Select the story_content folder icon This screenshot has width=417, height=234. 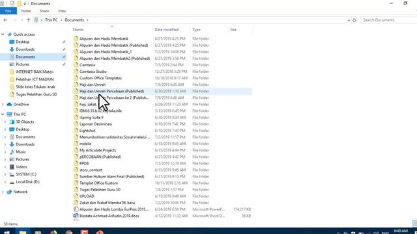point(76,170)
